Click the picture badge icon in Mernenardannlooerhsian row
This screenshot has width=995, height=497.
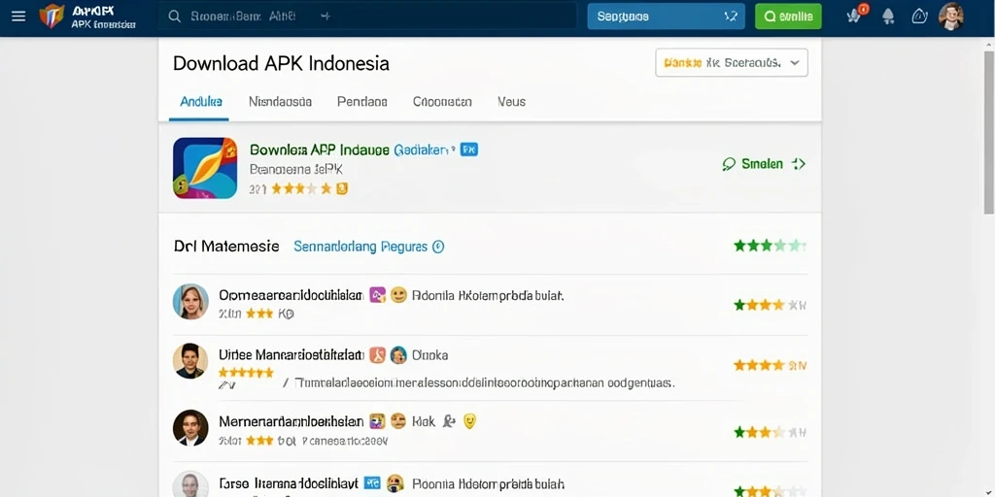377,421
